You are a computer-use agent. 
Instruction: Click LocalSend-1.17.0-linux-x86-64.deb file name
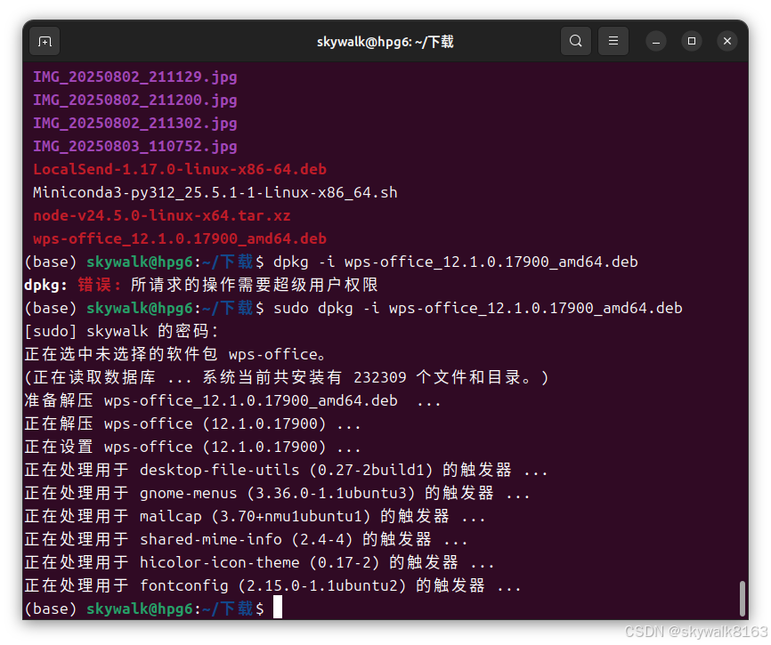click(x=180, y=169)
